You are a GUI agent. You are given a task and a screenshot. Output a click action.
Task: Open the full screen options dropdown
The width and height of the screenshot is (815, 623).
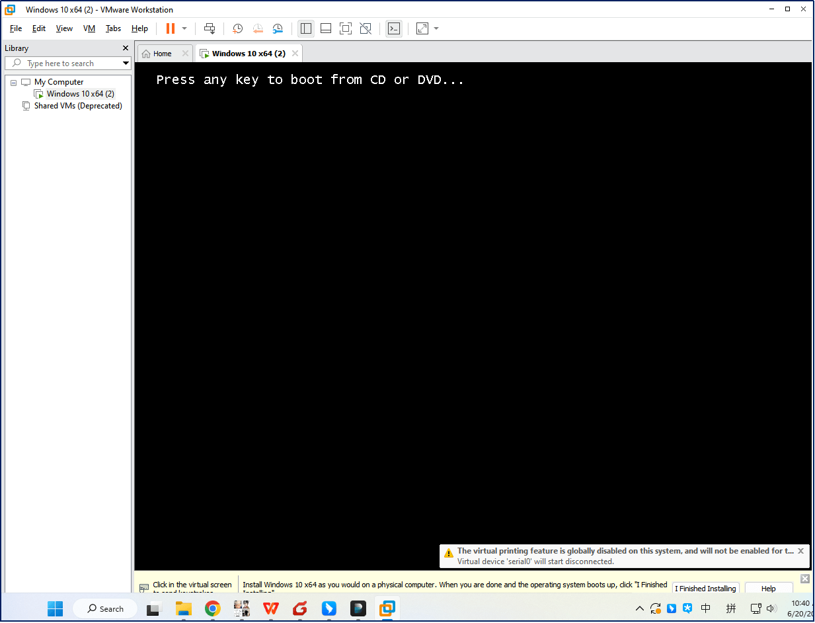pos(435,28)
